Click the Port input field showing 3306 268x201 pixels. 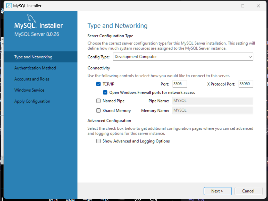click(180, 84)
